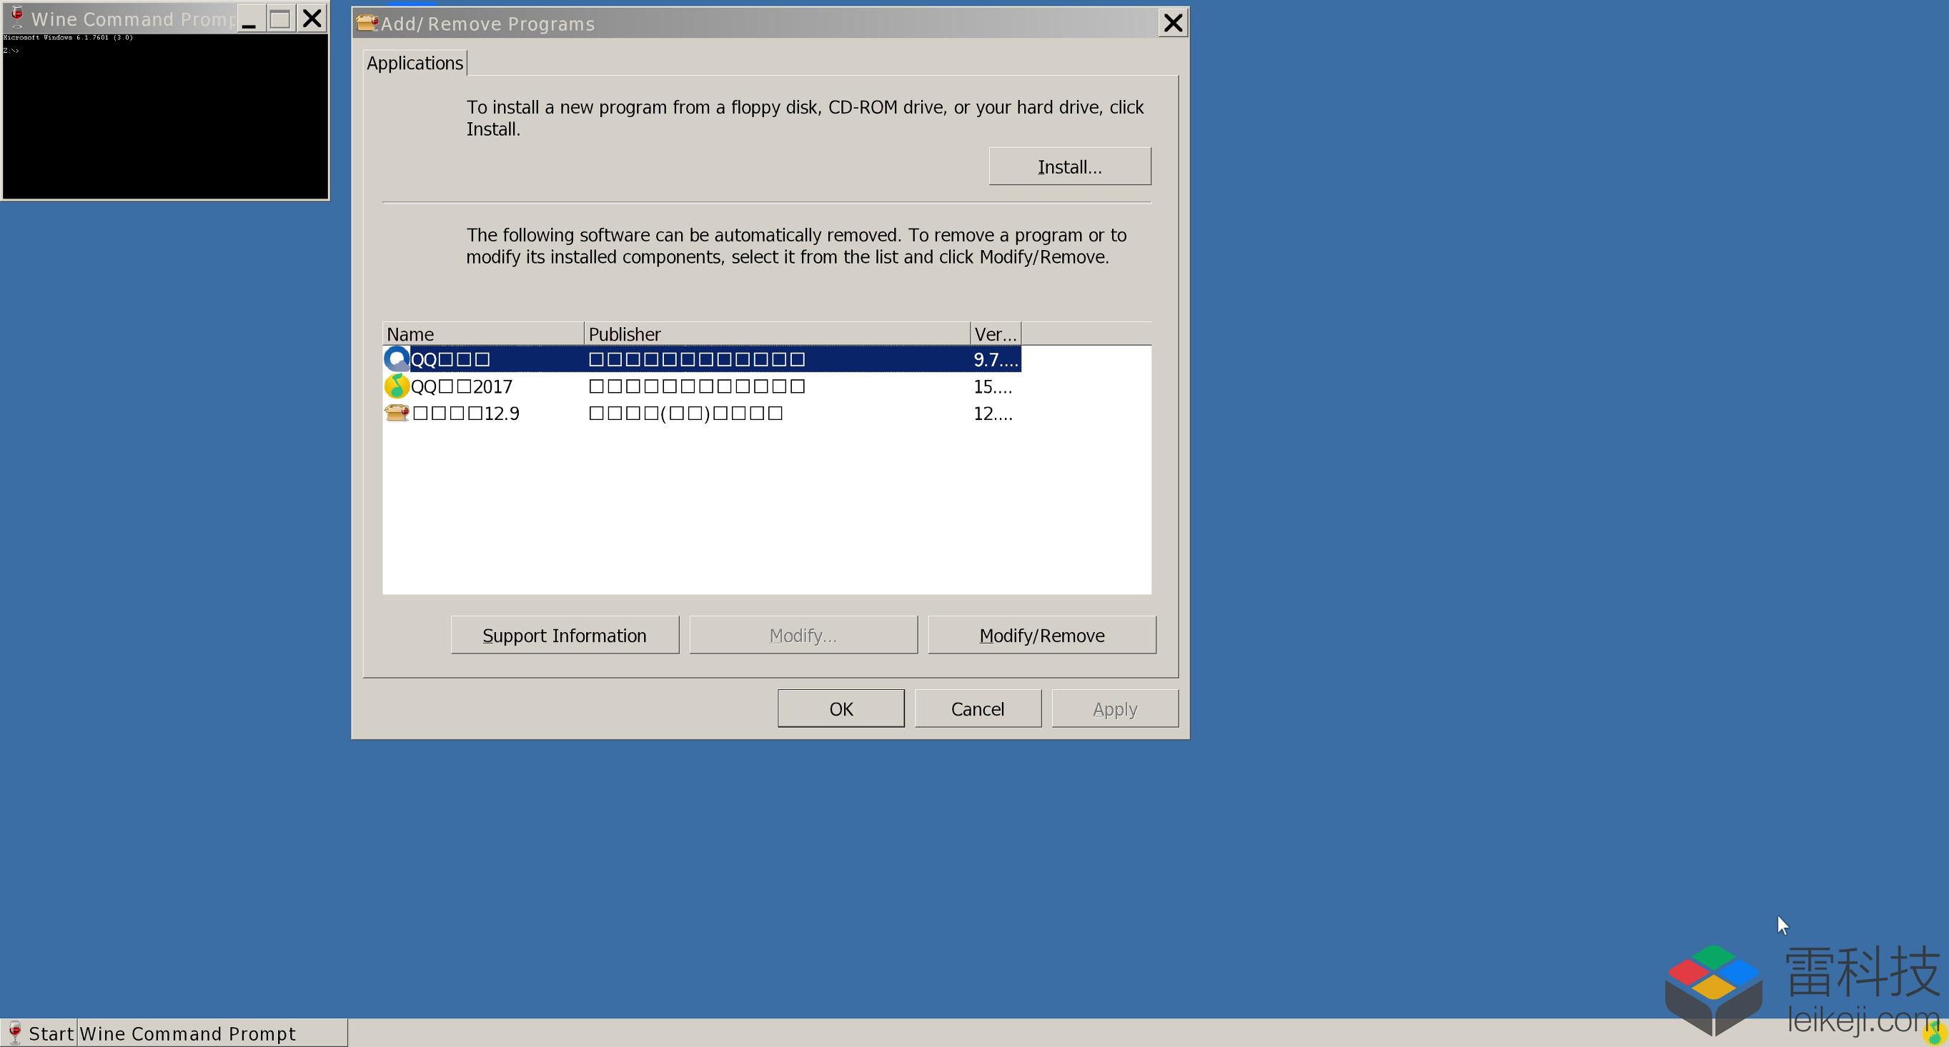Click the grayed-out Apply button

pyautogui.click(x=1114, y=708)
